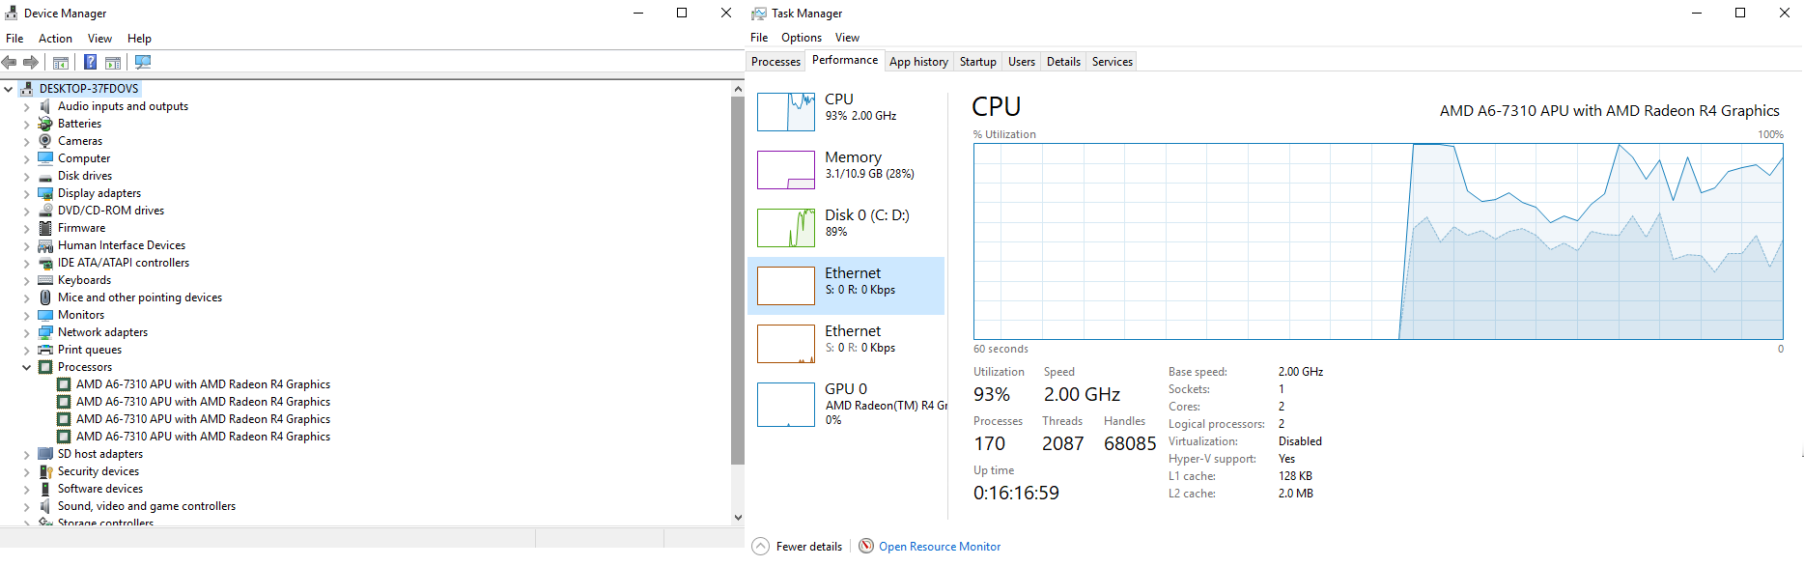Expand the Computer category arrow
This screenshot has height=566, width=1804.
(26, 158)
